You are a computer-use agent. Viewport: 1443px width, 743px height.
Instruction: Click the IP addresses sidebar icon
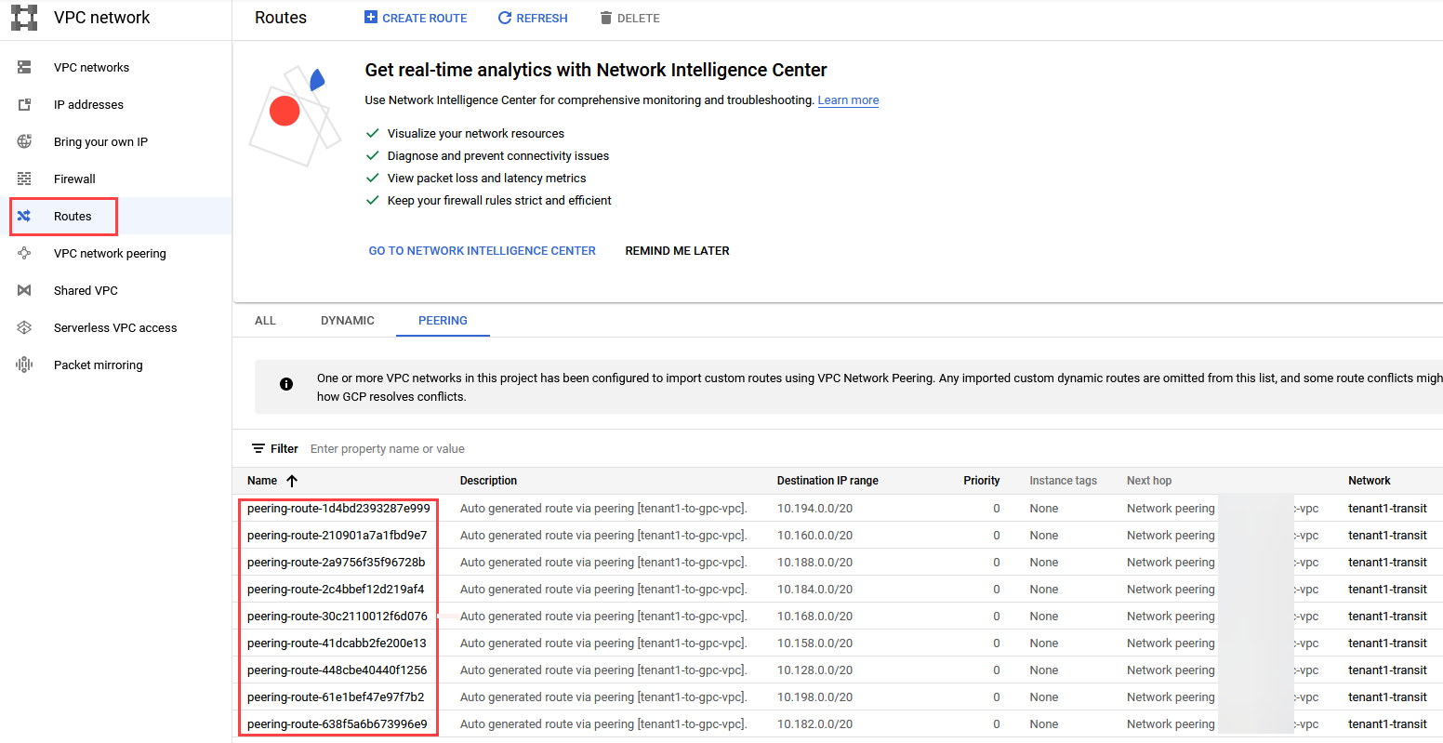coord(24,104)
